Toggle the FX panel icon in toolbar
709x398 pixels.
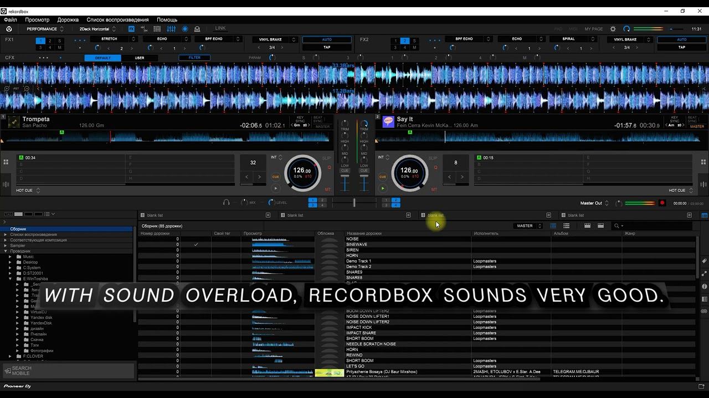(x=131, y=29)
